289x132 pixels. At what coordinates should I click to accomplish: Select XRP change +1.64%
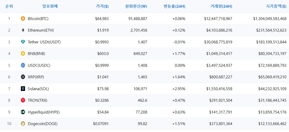coord(179,77)
